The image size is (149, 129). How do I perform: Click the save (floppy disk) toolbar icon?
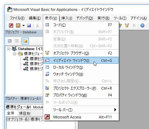(29, 25)
